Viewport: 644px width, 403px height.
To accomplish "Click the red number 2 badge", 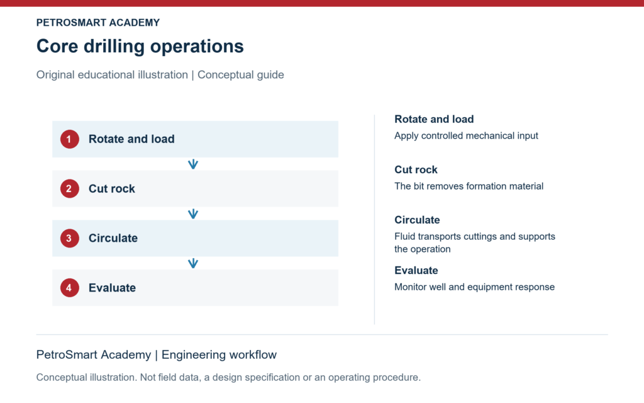I will point(69,189).
